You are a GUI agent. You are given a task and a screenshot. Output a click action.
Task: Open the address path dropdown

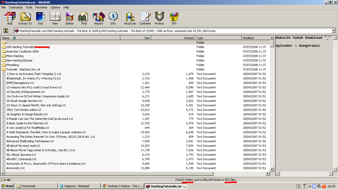point(334,31)
